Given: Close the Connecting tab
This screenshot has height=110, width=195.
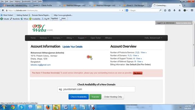Looking at the screenshot, I should [x=180, y=5].
